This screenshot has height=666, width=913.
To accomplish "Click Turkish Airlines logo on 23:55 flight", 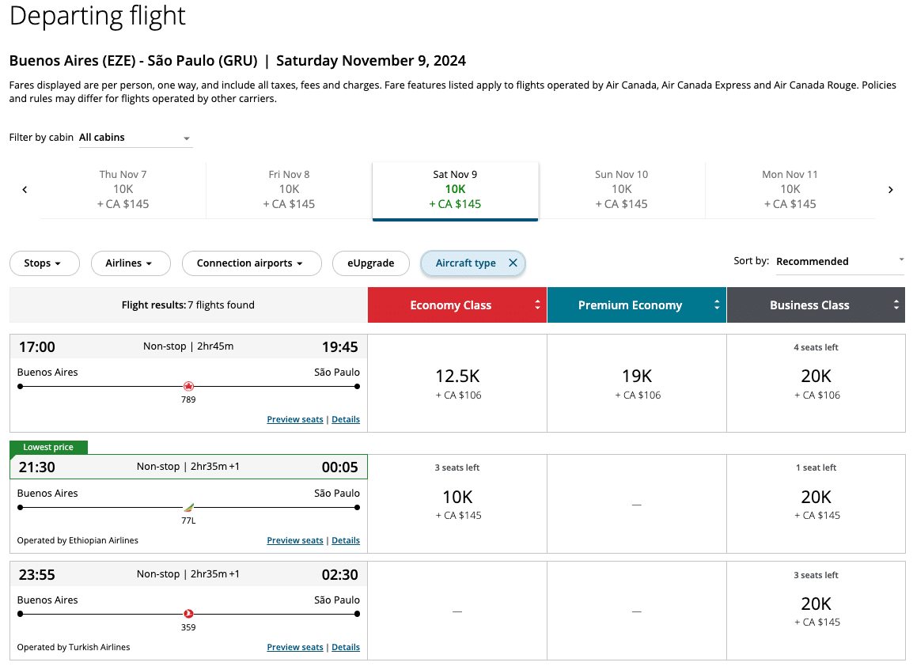I will click(188, 613).
